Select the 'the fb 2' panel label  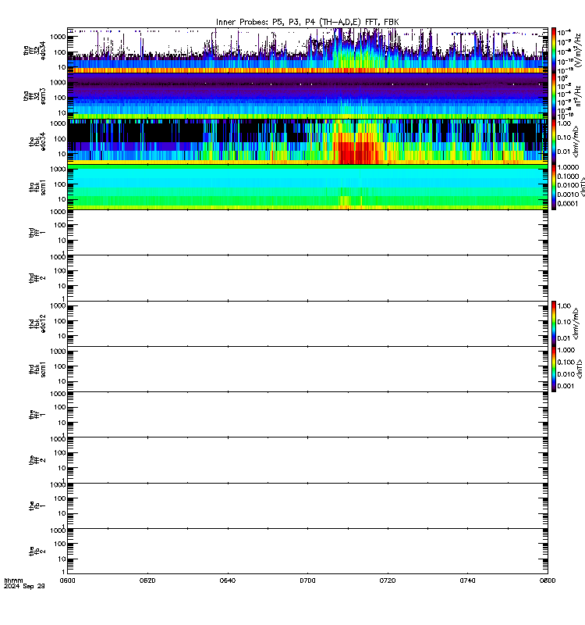[37, 552]
